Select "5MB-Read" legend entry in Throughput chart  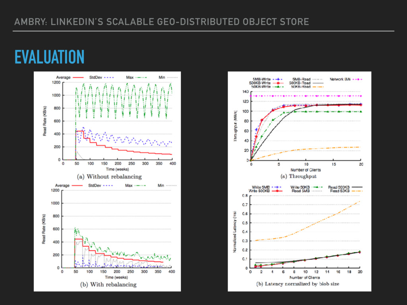301,79
